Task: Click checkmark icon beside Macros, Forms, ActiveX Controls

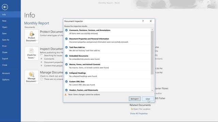Action: (x=66, y=64)
